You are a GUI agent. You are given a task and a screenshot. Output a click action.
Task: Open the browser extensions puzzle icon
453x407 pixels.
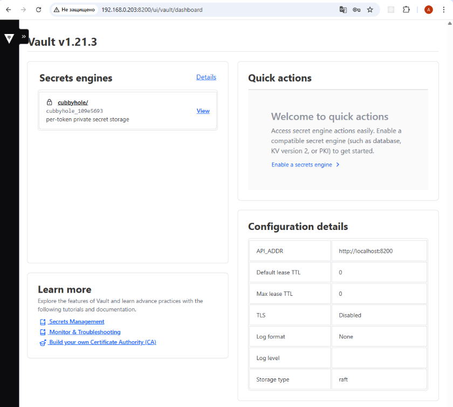click(x=406, y=10)
